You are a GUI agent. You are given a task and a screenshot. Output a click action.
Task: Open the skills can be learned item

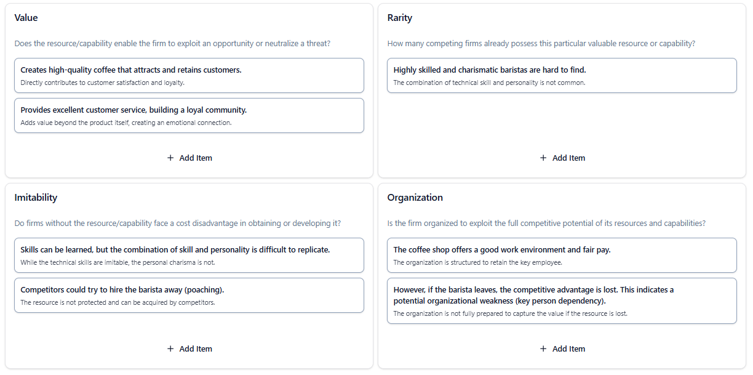[189, 256]
